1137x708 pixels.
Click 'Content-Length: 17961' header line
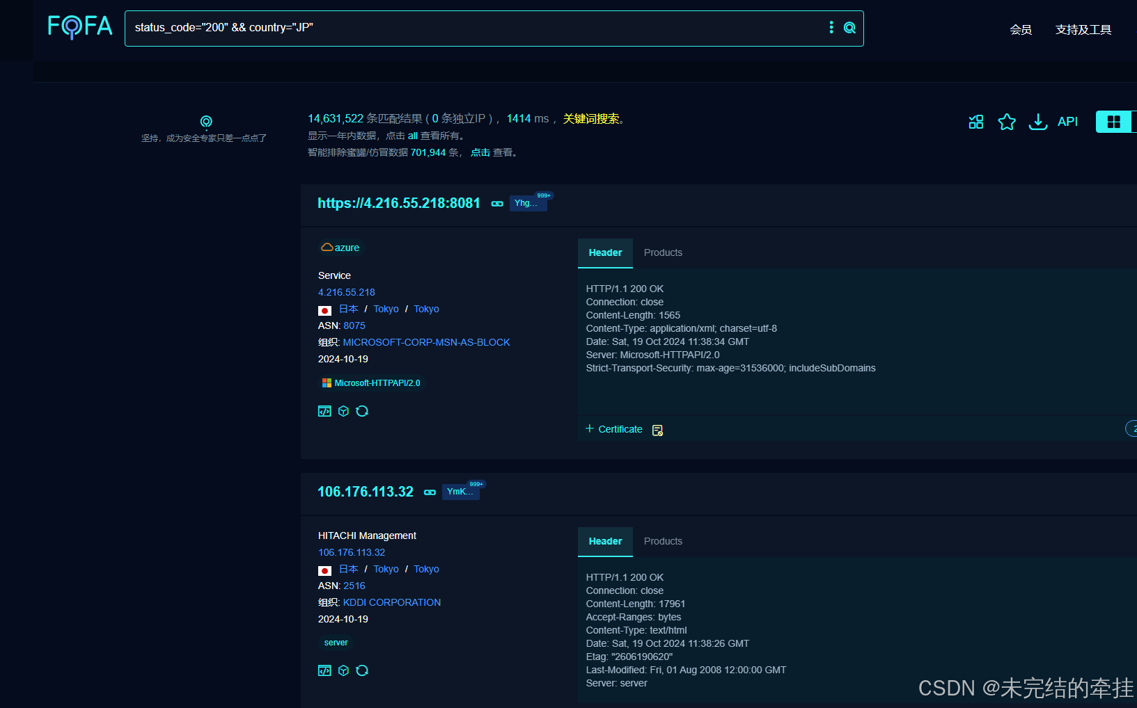click(x=636, y=604)
